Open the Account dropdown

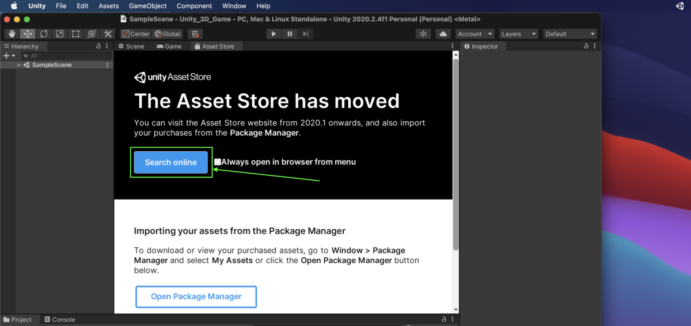[x=475, y=34]
